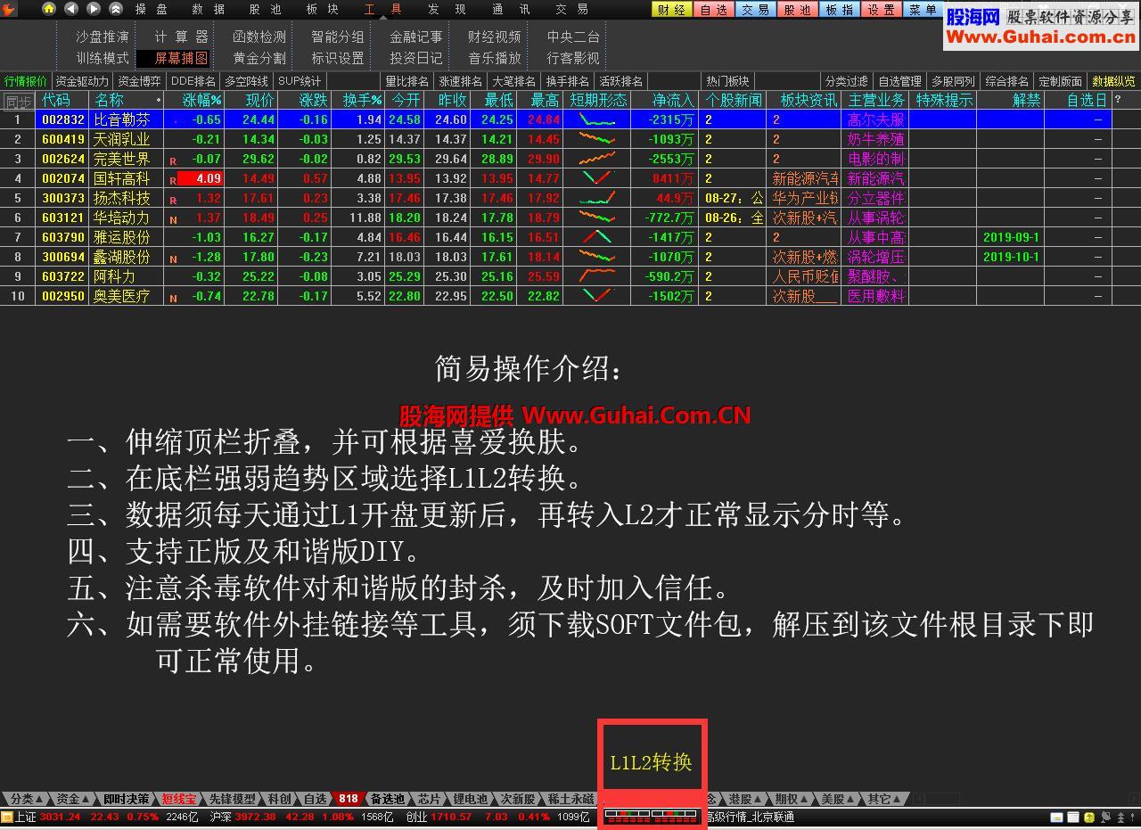Switch to 热门板块 tab
The width and height of the screenshot is (1141, 830).
tap(728, 81)
